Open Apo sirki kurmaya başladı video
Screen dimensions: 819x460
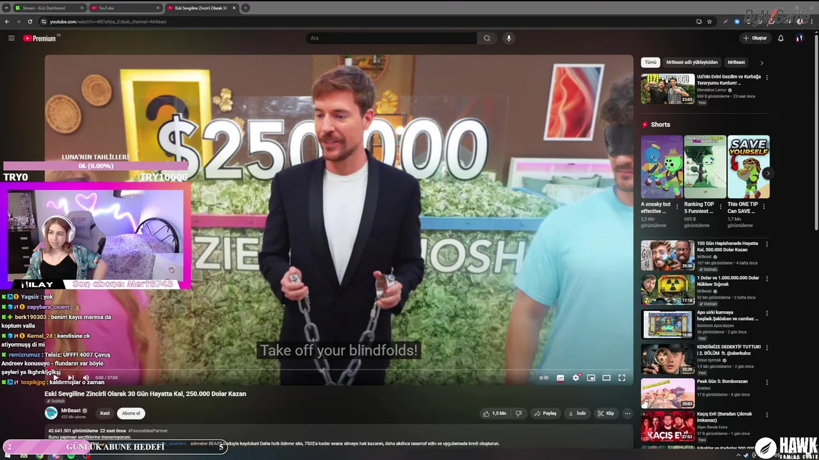point(667,324)
